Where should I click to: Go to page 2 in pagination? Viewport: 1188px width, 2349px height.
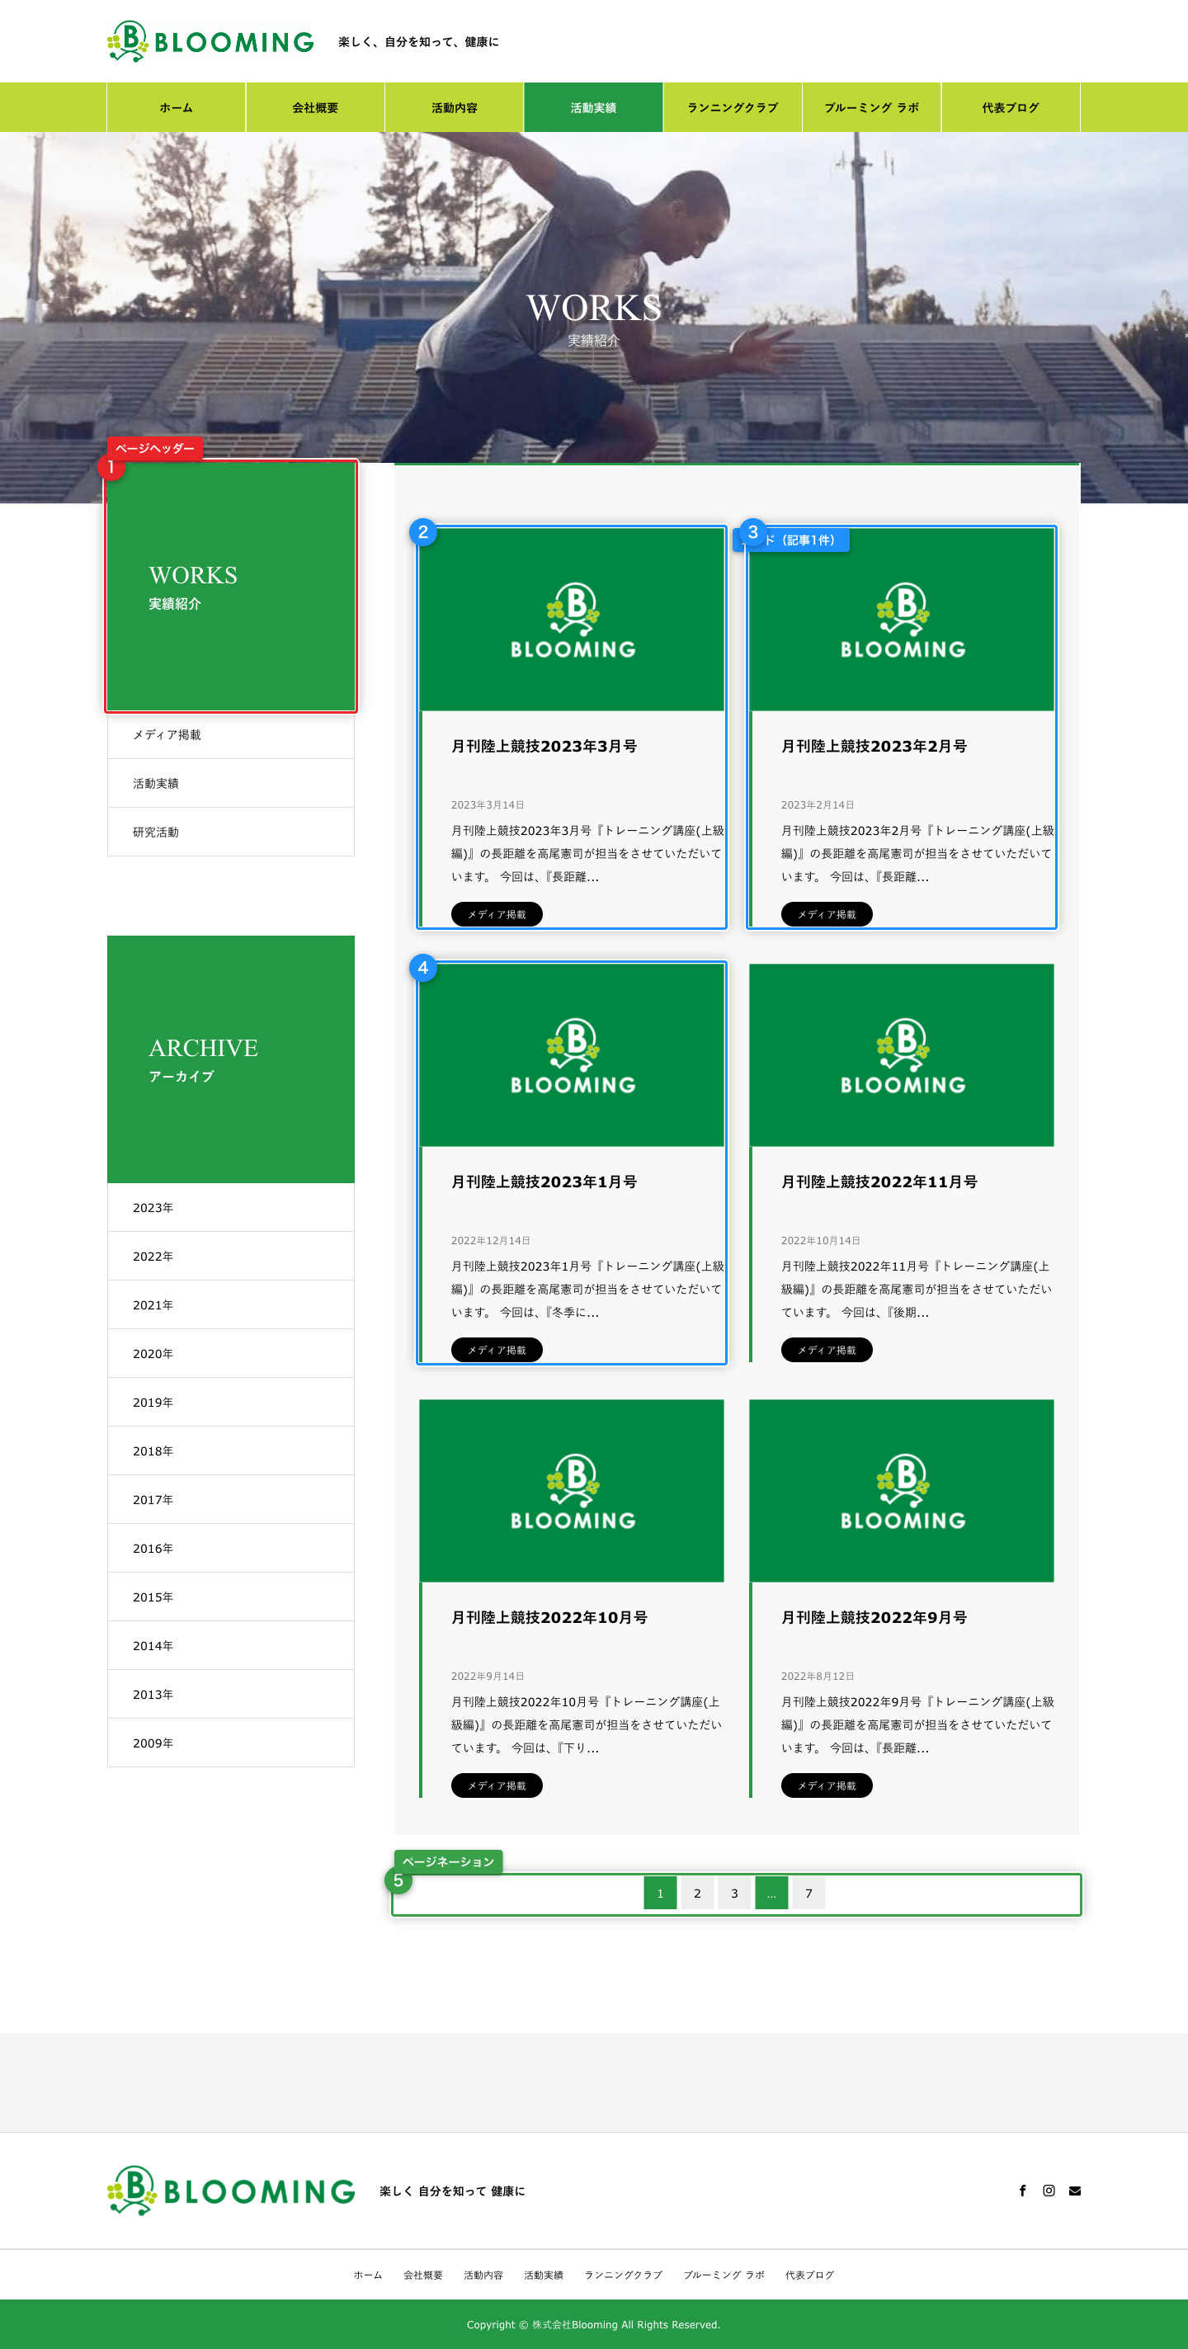697,1893
